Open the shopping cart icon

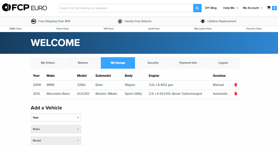pyautogui.click(x=269, y=8)
